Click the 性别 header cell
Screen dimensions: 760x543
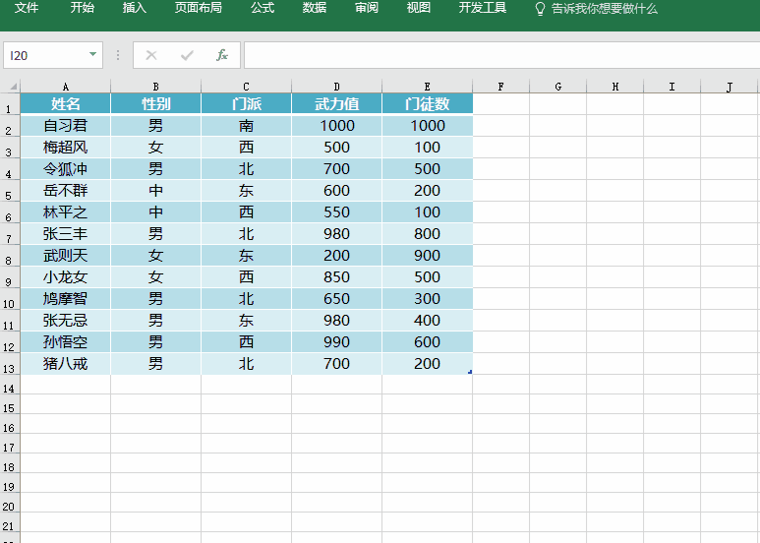click(155, 103)
